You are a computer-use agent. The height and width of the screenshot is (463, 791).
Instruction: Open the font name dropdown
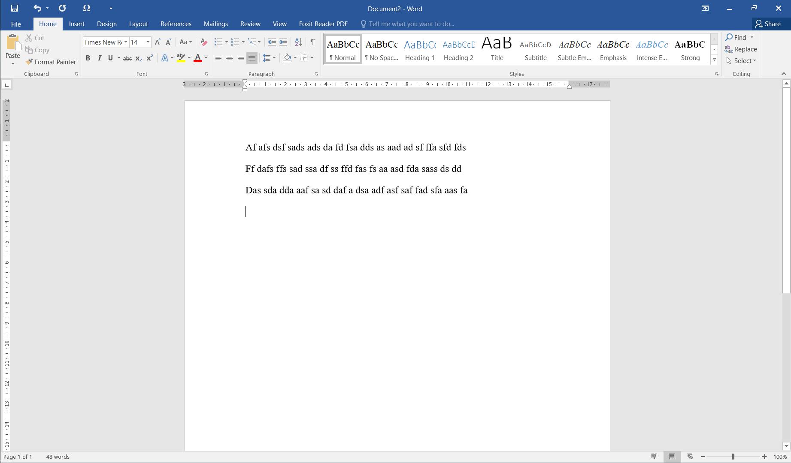(126, 42)
